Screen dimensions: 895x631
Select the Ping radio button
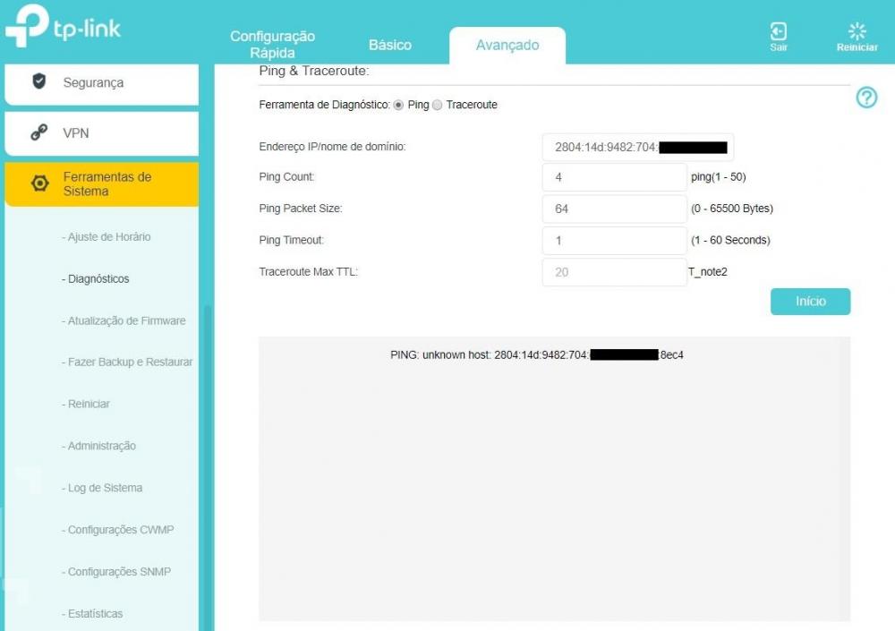(x=399, y=105)
